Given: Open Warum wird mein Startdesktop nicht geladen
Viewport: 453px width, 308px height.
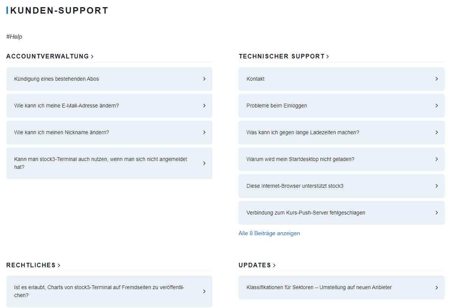Looking at the screenshot, I should (300, 159).
